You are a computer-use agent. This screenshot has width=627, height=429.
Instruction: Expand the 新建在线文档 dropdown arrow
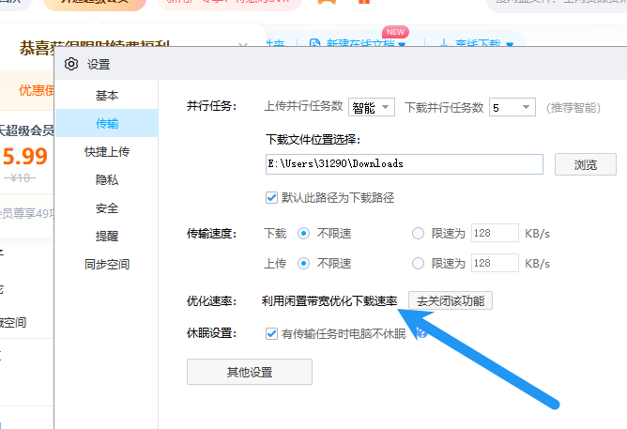[402, 44]
